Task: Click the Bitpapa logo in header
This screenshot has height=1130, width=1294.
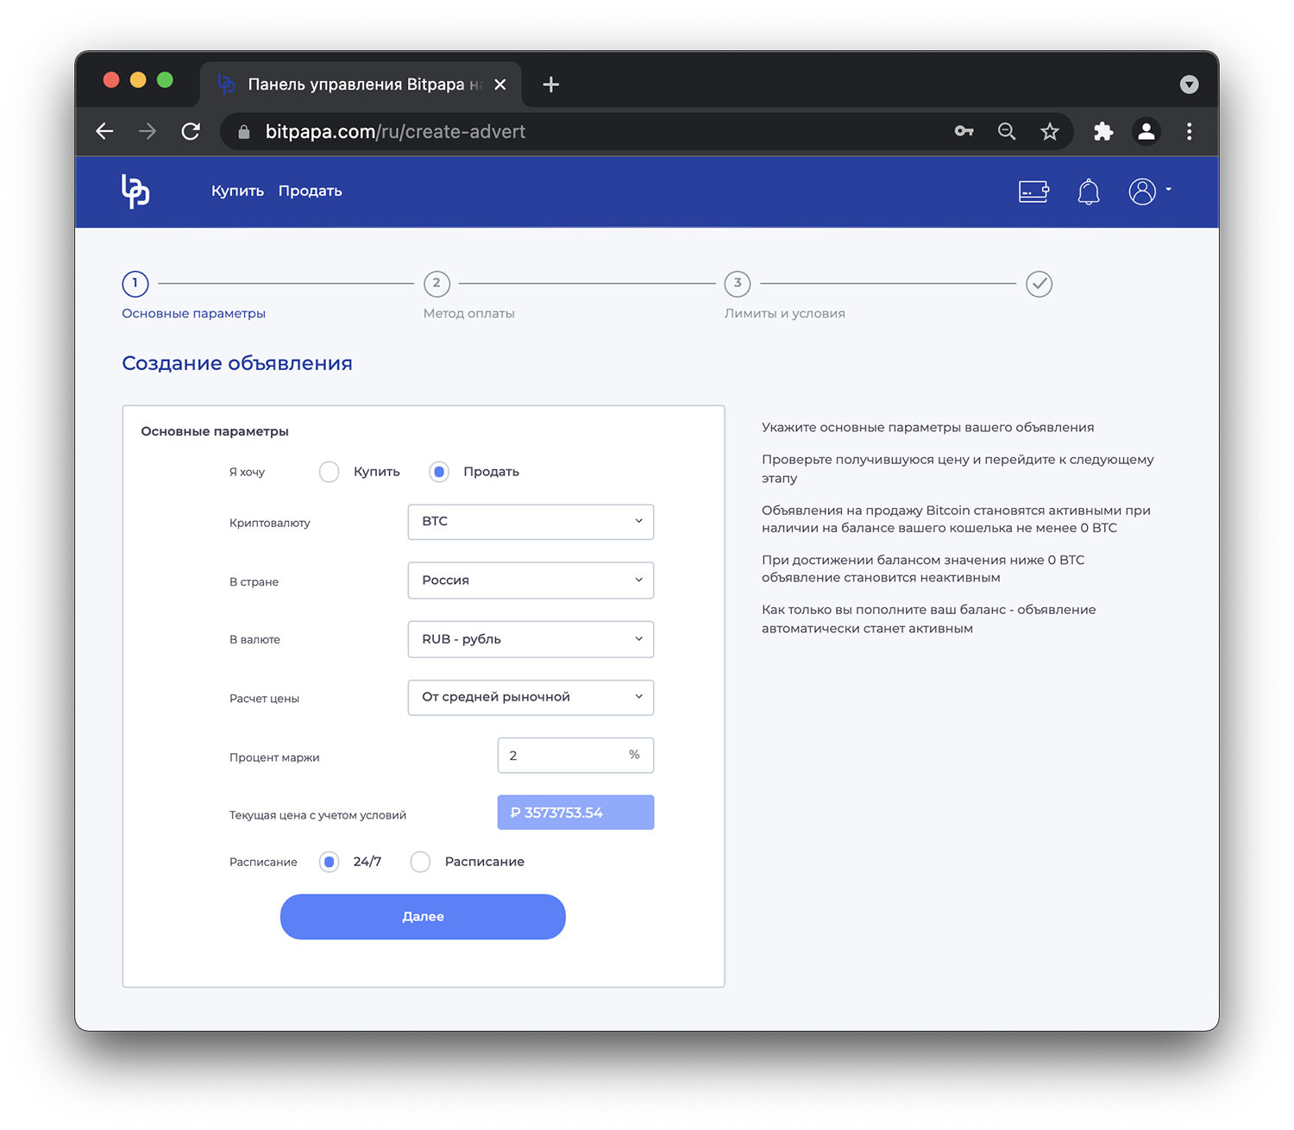Action: (x=135, y=191)
